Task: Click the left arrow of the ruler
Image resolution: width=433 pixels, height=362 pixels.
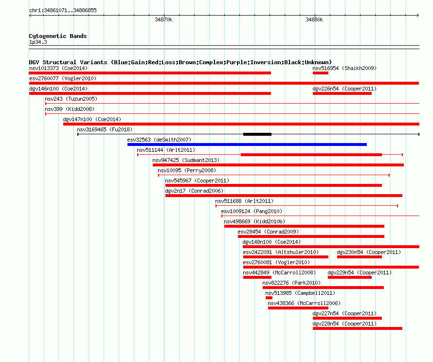Action: (31, 16)
